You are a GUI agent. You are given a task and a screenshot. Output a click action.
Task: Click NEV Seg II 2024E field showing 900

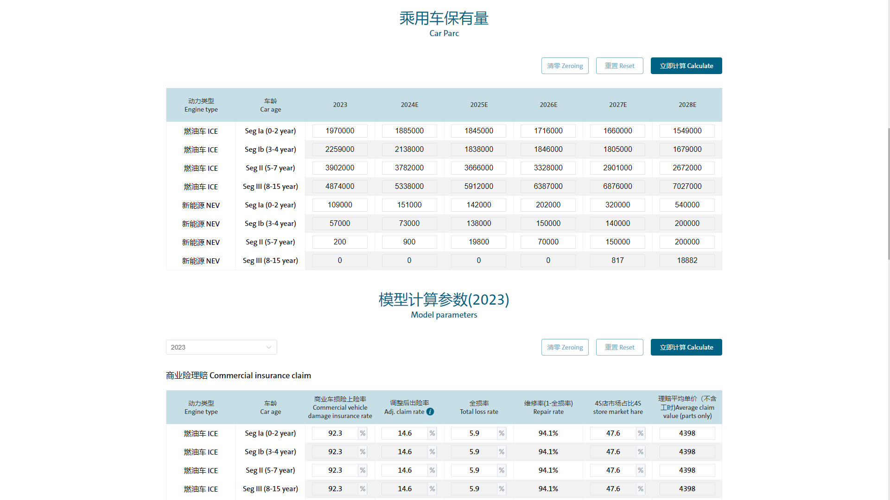[409, 242]
